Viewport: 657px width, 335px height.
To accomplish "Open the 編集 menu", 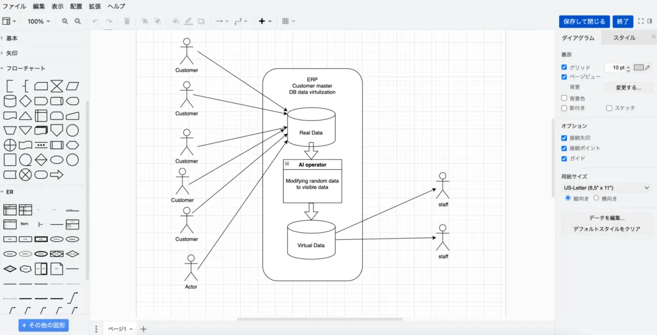I will pyautogui.click(x=39, y=7).
